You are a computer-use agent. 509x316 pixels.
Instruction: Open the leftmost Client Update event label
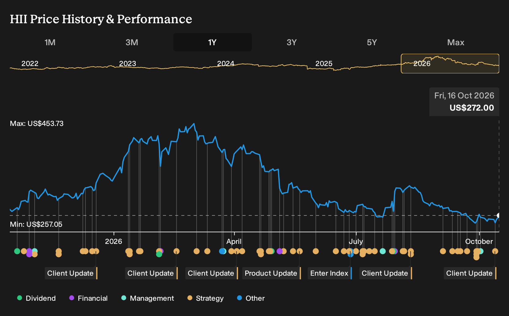(71, 273)
